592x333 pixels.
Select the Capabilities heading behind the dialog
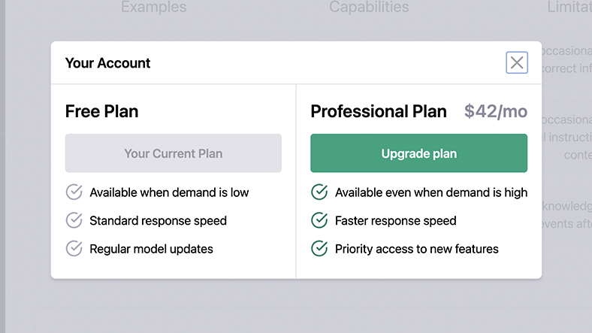[x=369, y=8]
